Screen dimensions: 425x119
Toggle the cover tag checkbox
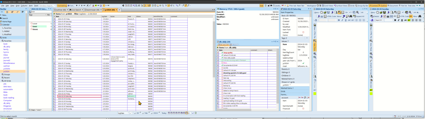[x=31, y=24]
